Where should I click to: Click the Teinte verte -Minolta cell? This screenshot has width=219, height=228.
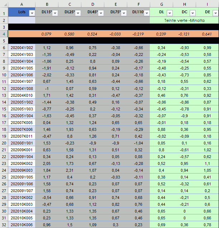click(184, 20)
